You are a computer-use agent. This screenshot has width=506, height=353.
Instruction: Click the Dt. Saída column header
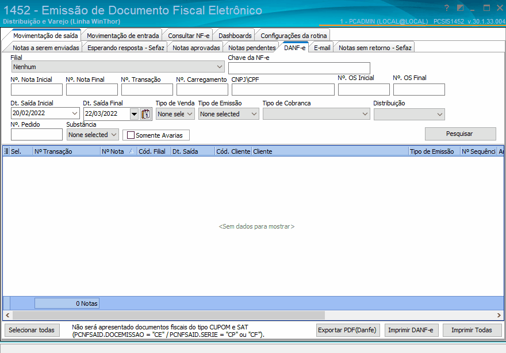pyautogui.click(x=193, y=151)
